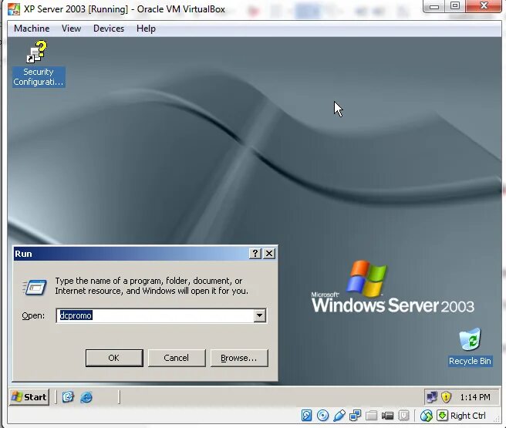Image resolution: width=506 pixels, height=428 pixels.
Task: Open the Windows Start menu
Action: [29, 396]
